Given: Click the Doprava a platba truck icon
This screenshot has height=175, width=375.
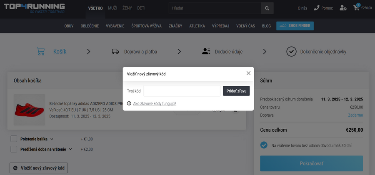Looking at the screenshot, I should (x=115, y=52).
